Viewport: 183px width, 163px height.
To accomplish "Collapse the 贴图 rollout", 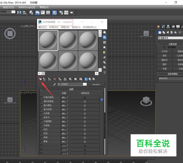I will pyautogui.click(x=71, y=89).
